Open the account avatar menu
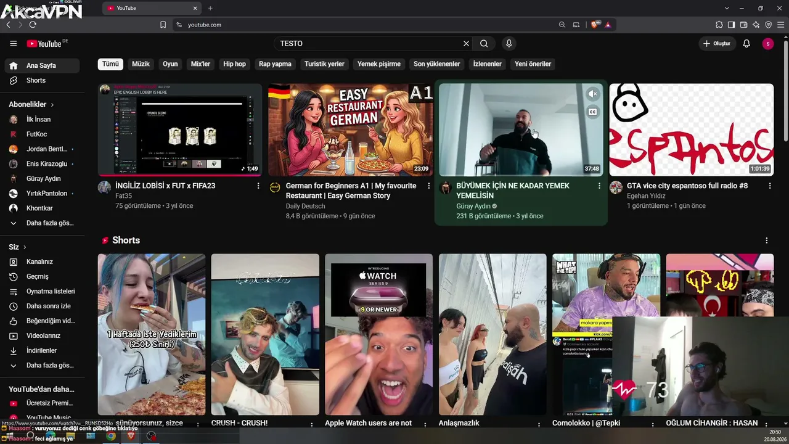The height and width of the screenshot is (444, 789). pyautogui.click(x=767, y=44)
